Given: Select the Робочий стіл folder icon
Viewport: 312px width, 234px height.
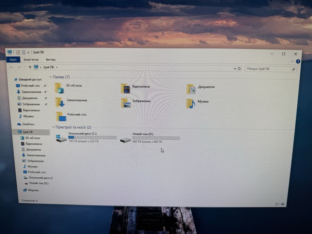Looking at the screenshot, I should [x=61, y=117].
